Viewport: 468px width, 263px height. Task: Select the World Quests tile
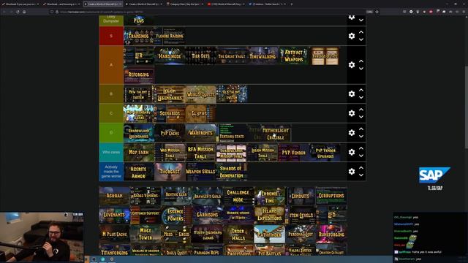click(x=200, y=94)
